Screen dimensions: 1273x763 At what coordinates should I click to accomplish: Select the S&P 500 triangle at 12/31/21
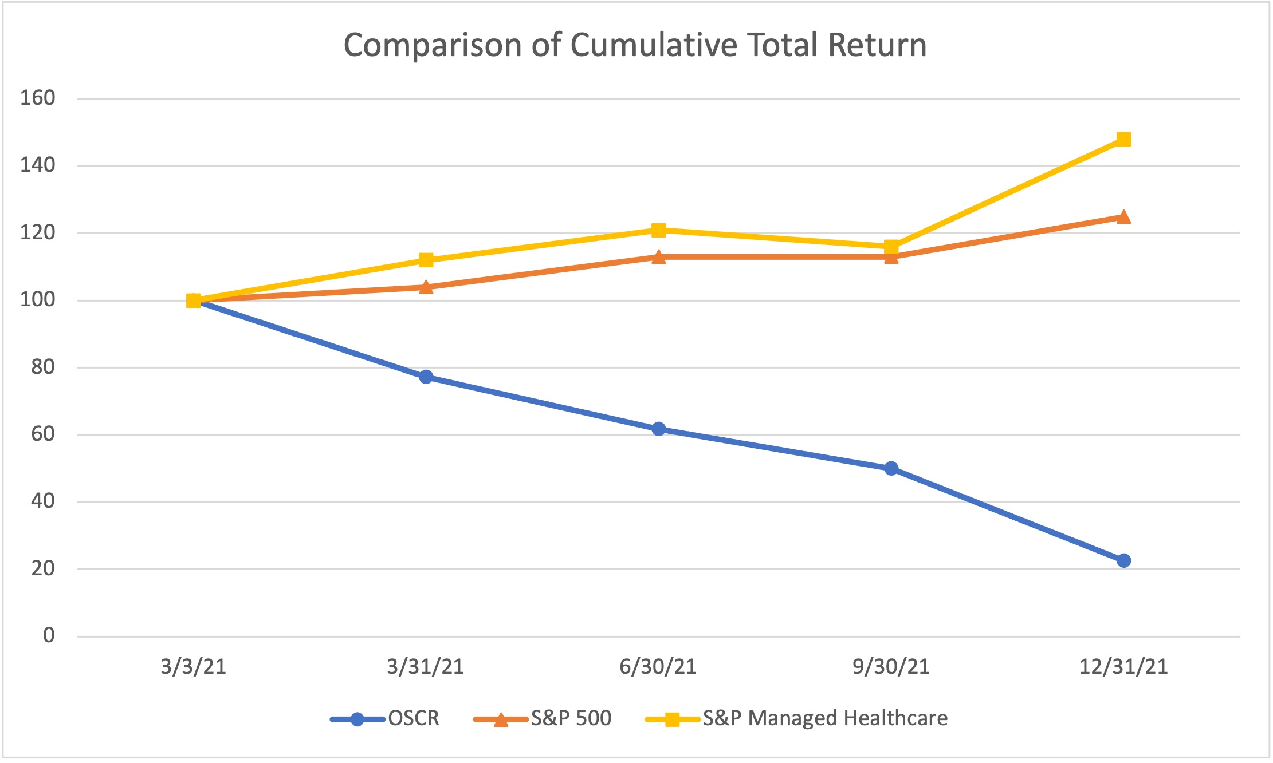pos(1123,217)
